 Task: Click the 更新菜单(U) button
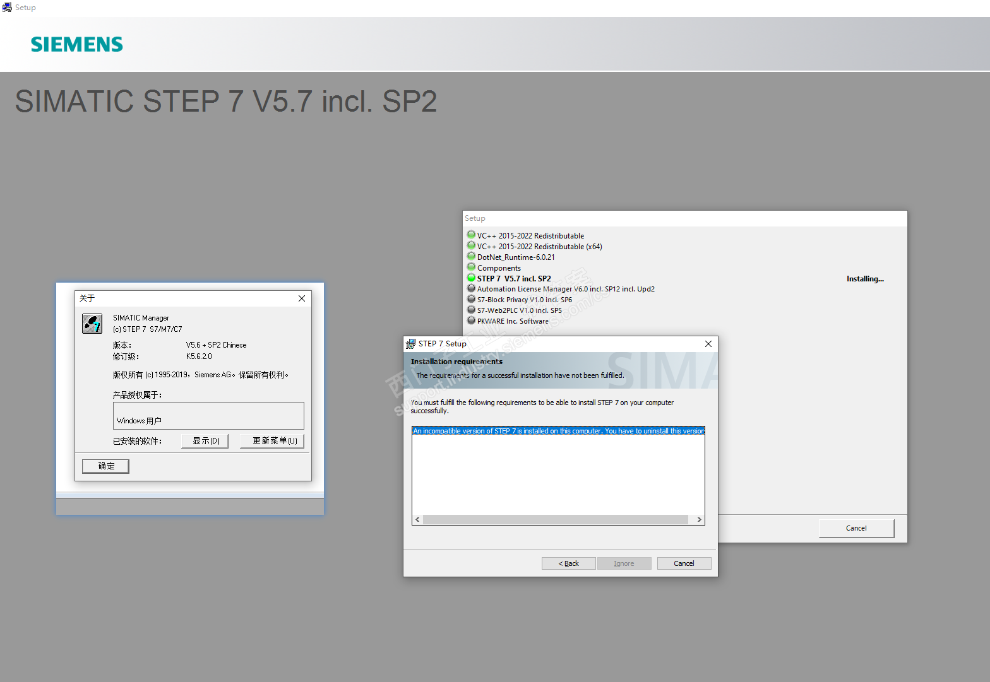point(272,441)
